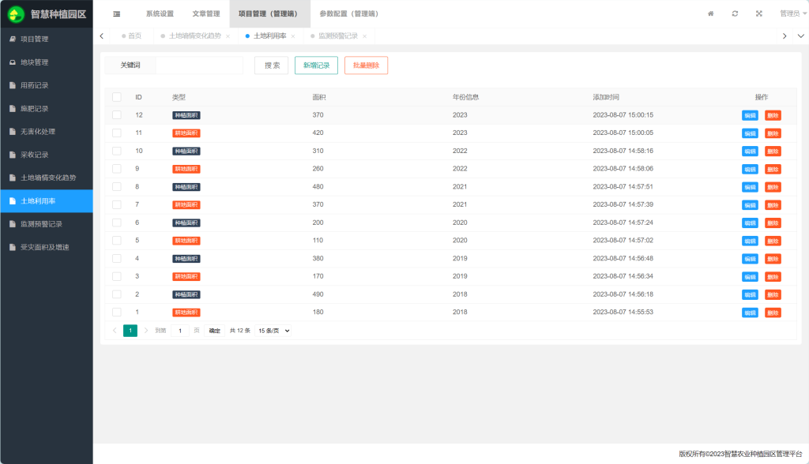Open 地块管理 from the sidebar

(35, 62)
